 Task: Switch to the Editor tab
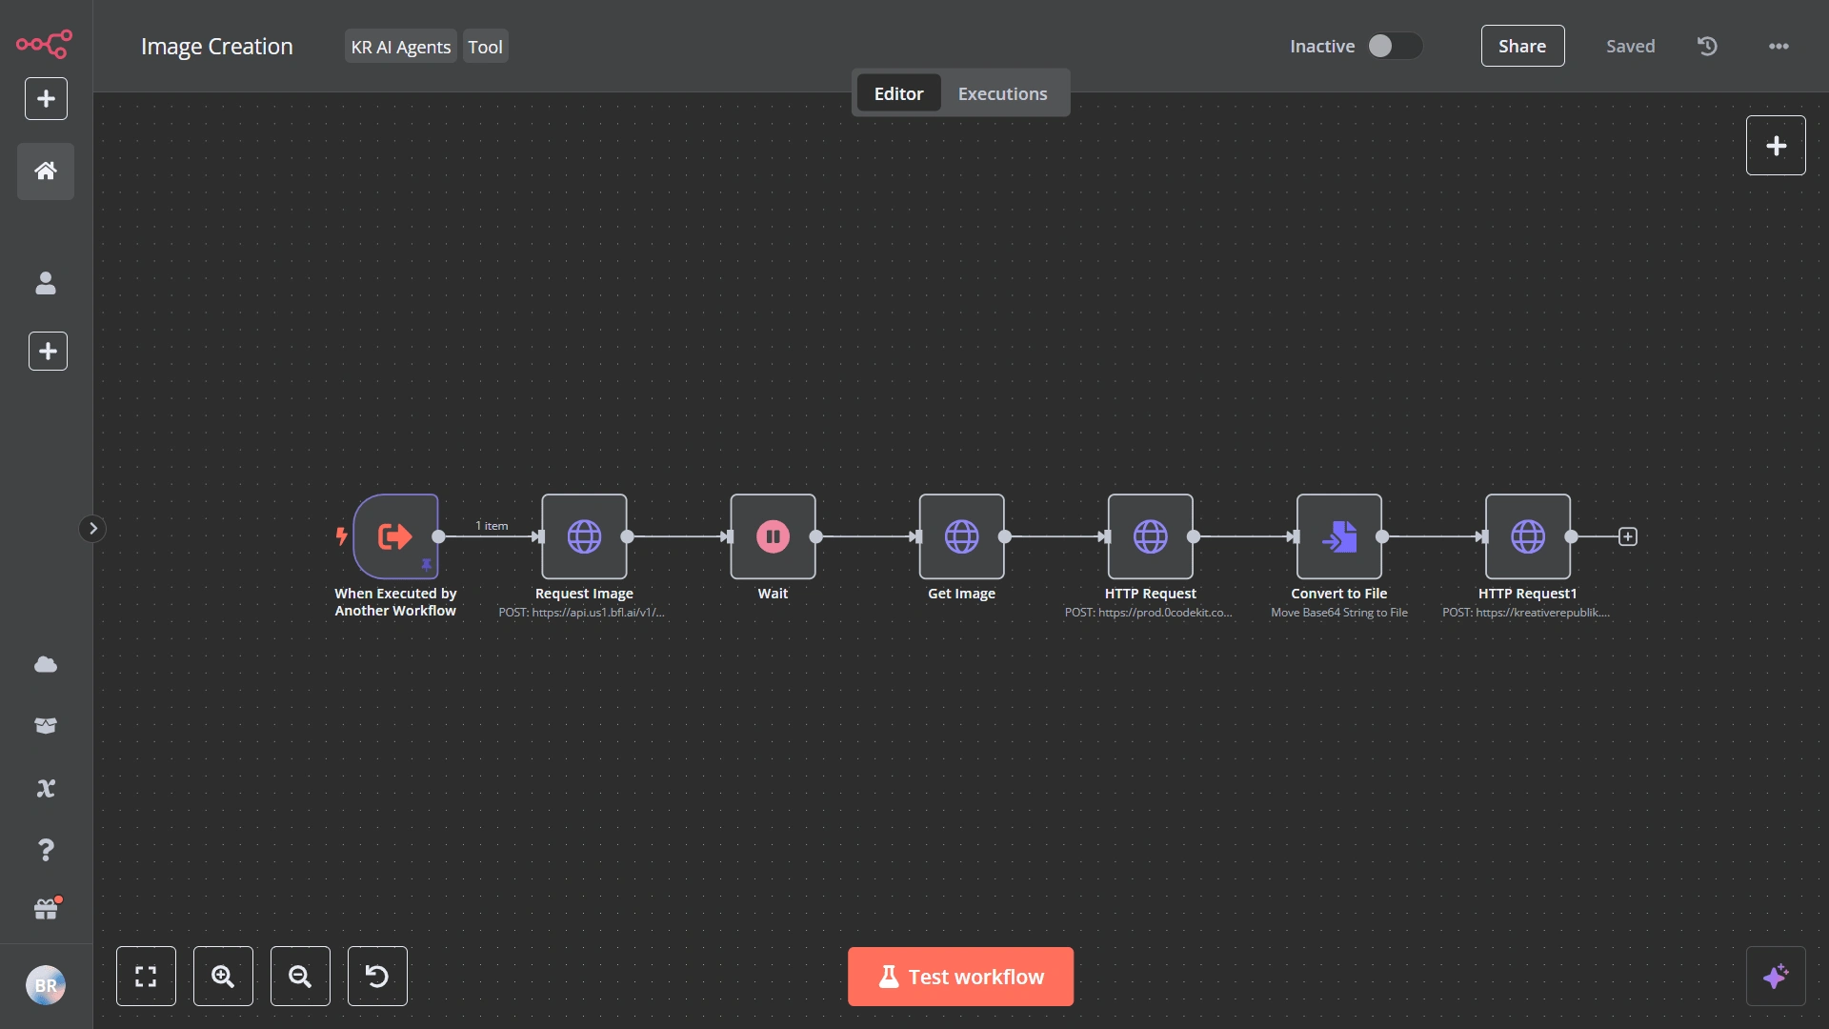tap(898, 93)
